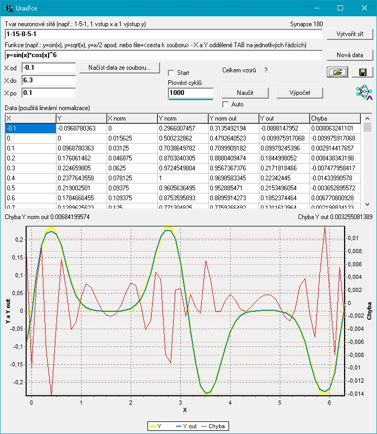
Task: Click the Y out blue legend entry
Action: tap(186, 426)
